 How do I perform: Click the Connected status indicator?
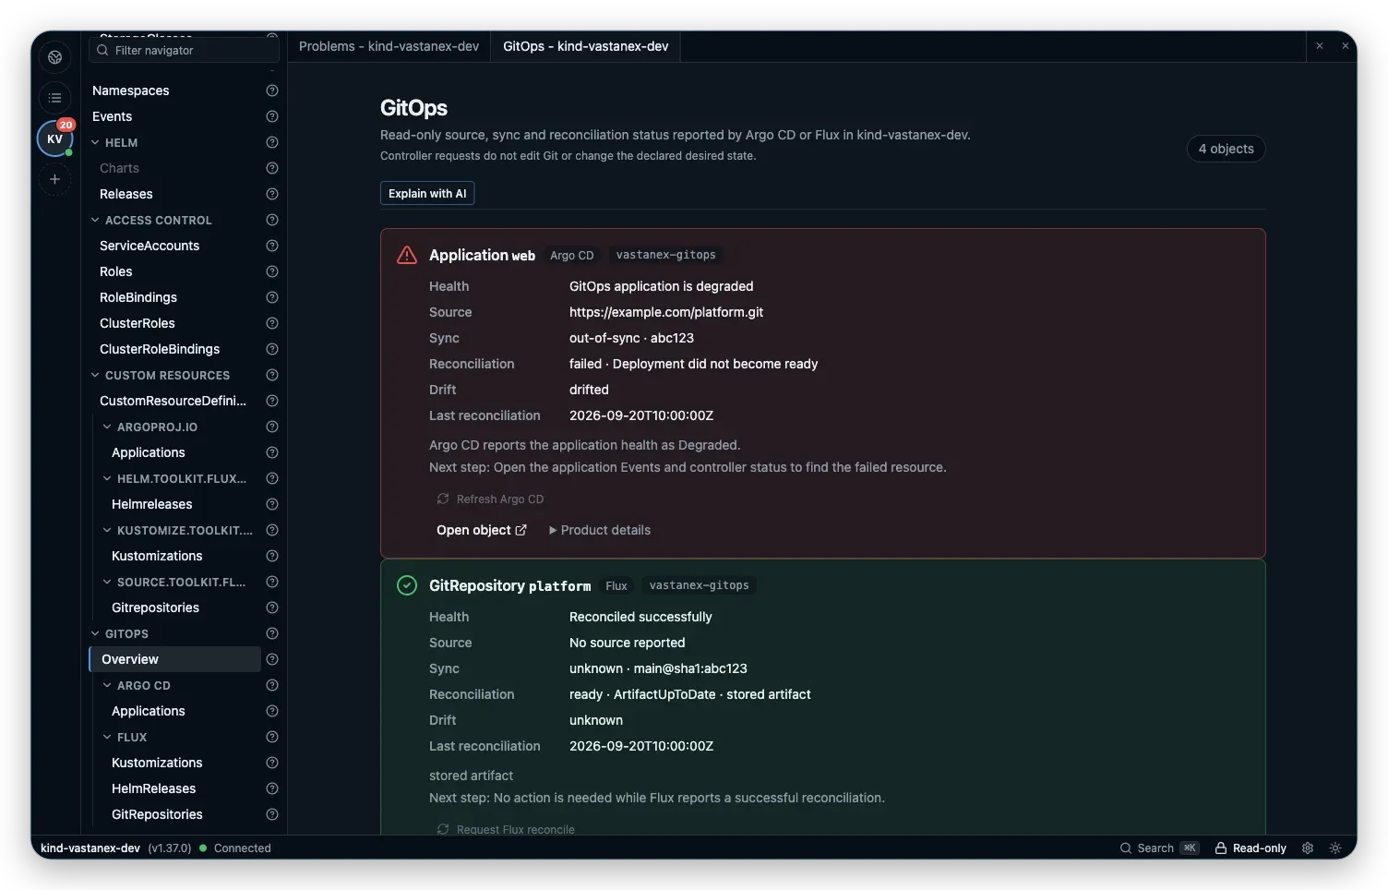click(235, 848)
